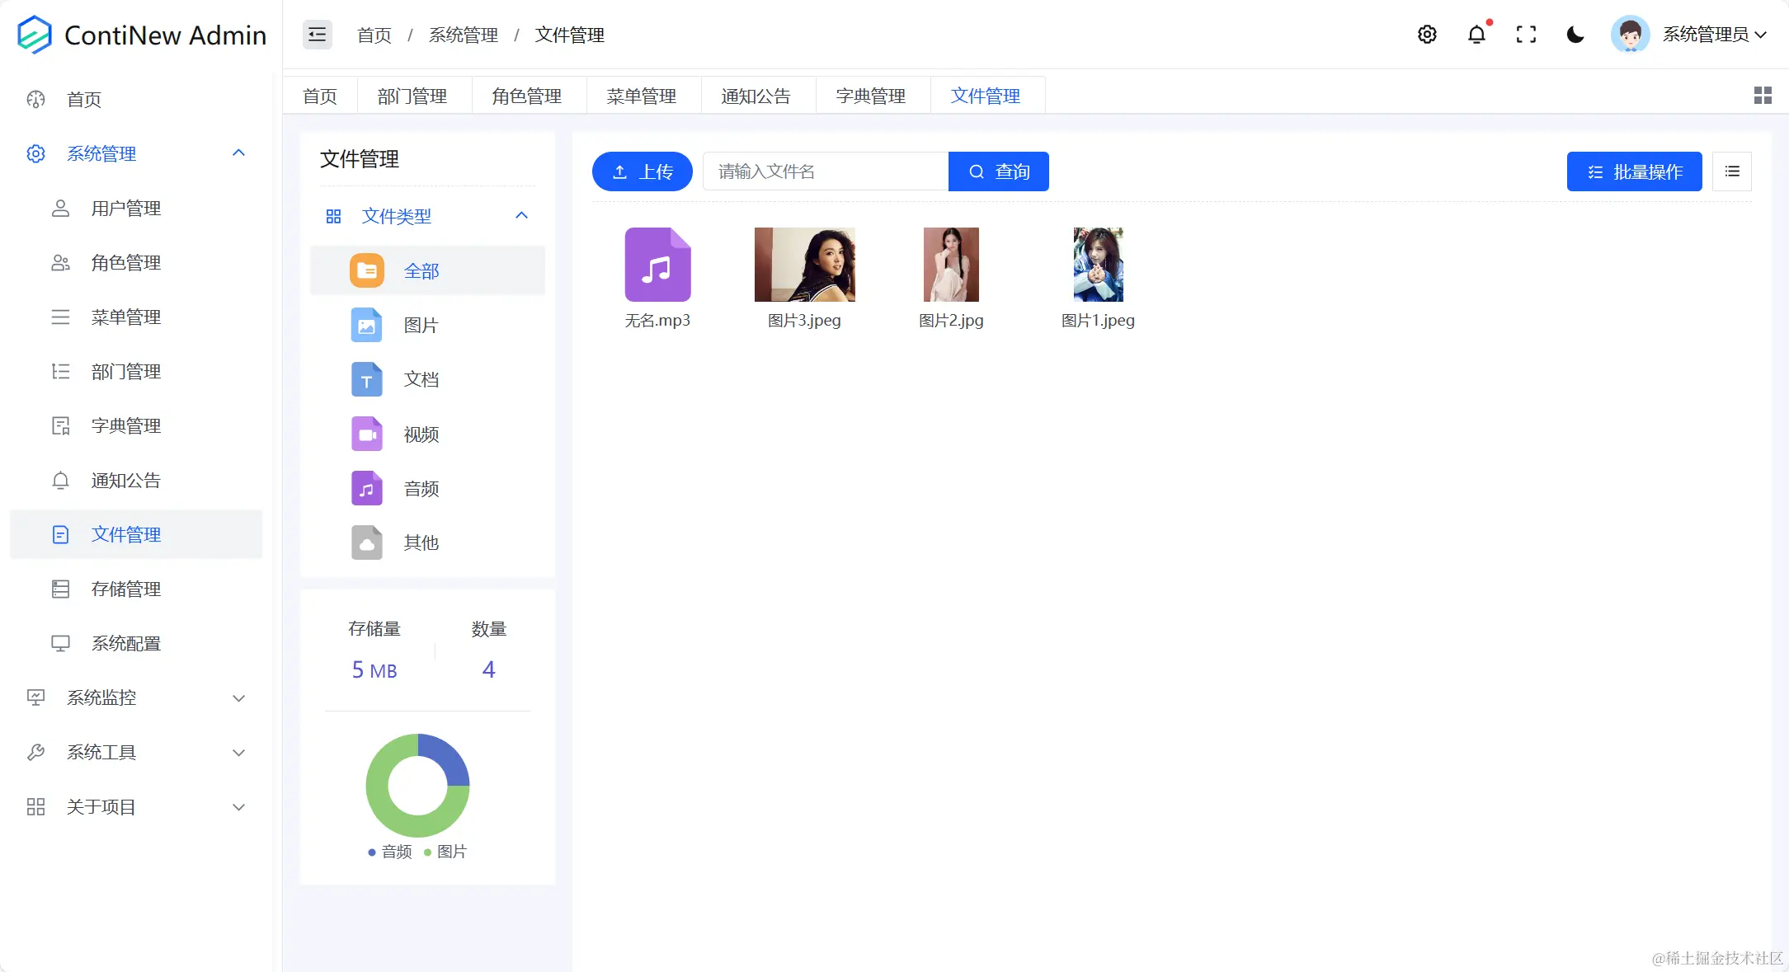Open the 图片1.jpeg thumbnail
This screenshot has width=1789, height=972.
[1098, 264]
